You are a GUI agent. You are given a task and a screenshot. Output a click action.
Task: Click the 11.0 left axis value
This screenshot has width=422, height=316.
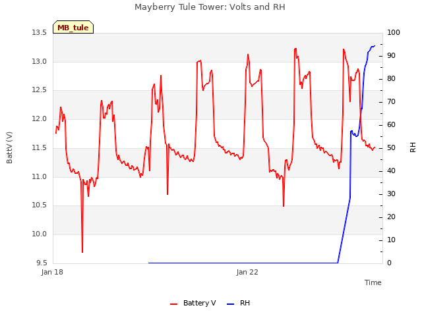point(40,176)
